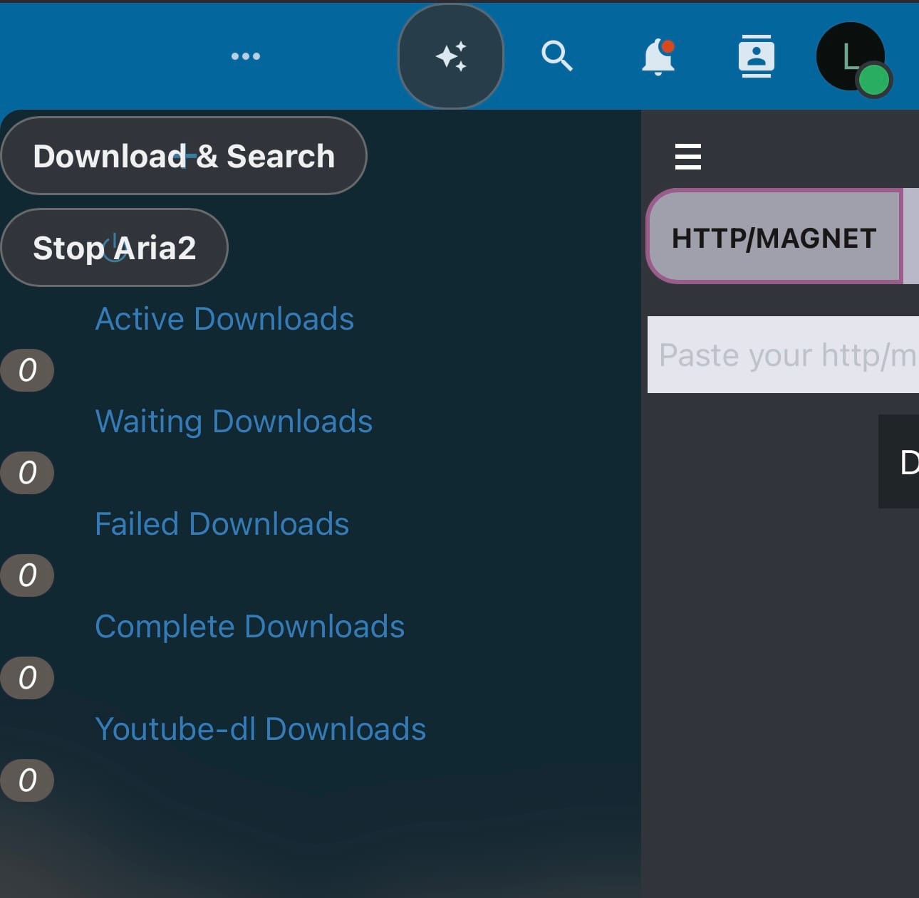Open the contacts menu icon

756,56
